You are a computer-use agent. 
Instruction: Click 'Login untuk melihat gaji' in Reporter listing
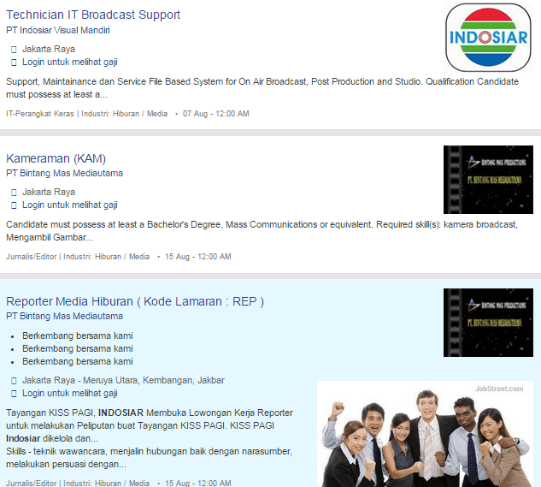pyautogui.click(x=70, y=394)
